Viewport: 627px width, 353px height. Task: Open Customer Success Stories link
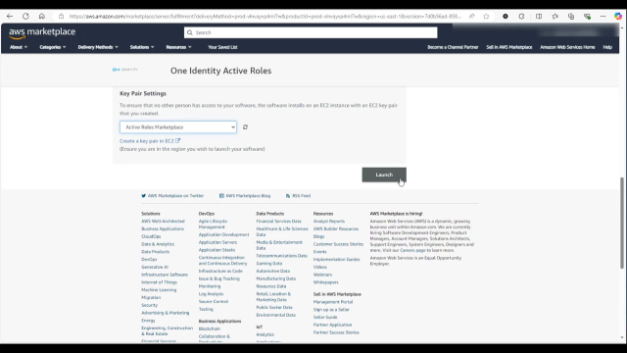click(x=338, y=244)
